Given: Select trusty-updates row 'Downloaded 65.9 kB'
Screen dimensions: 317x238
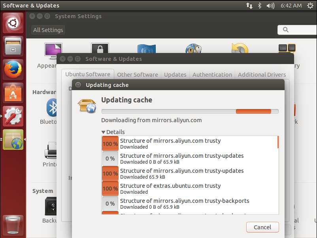Looking at the screenshot, I should (189, 174).
